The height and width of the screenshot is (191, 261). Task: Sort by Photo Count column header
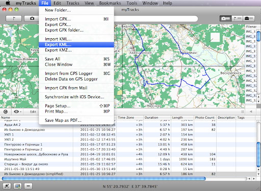pyautogui.click(x=205, y=118)
